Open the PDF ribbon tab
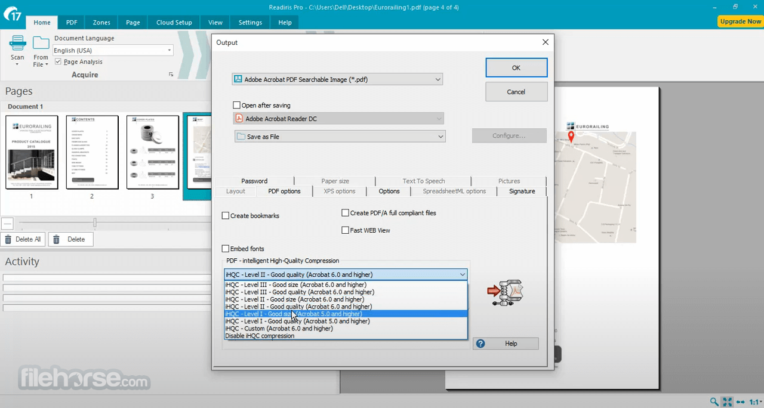 tap(72, 23)
